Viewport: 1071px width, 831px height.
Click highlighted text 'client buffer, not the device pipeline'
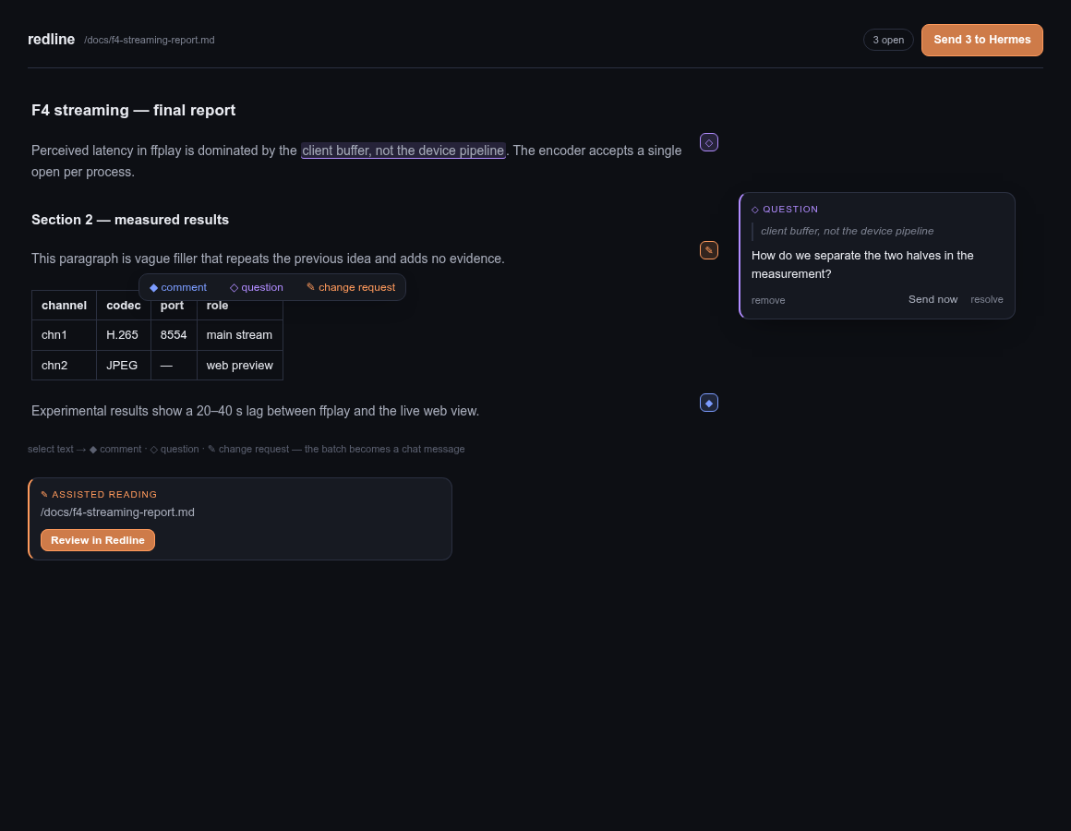403,151
